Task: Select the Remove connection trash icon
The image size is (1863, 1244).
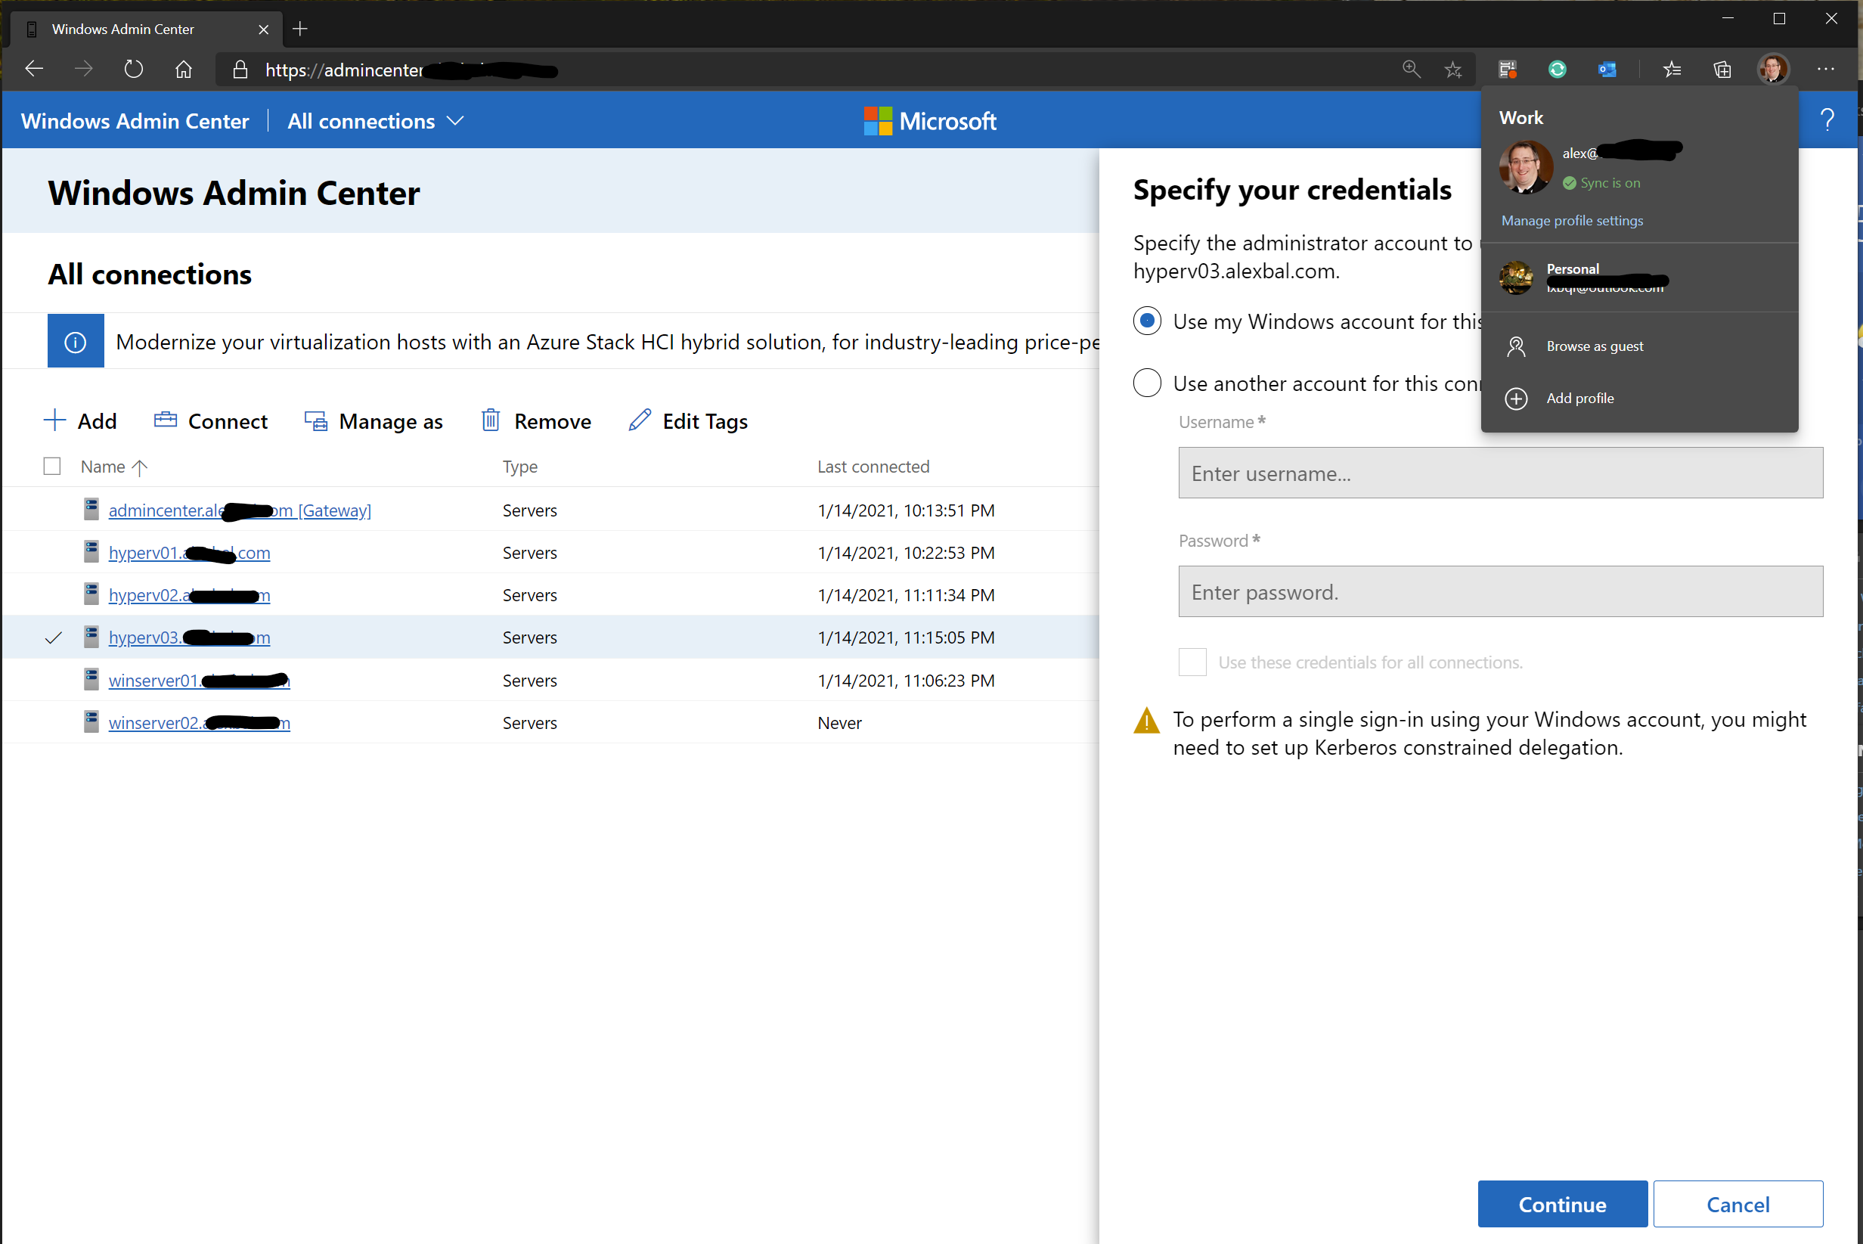Action: click(x=491, y=420)
